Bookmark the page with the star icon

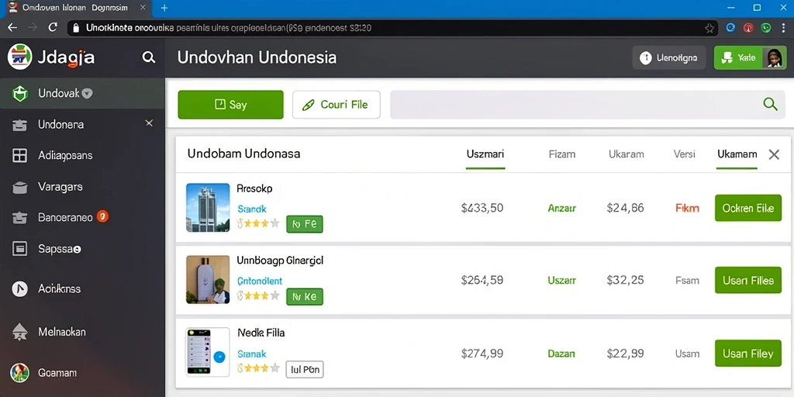point(709,28)
